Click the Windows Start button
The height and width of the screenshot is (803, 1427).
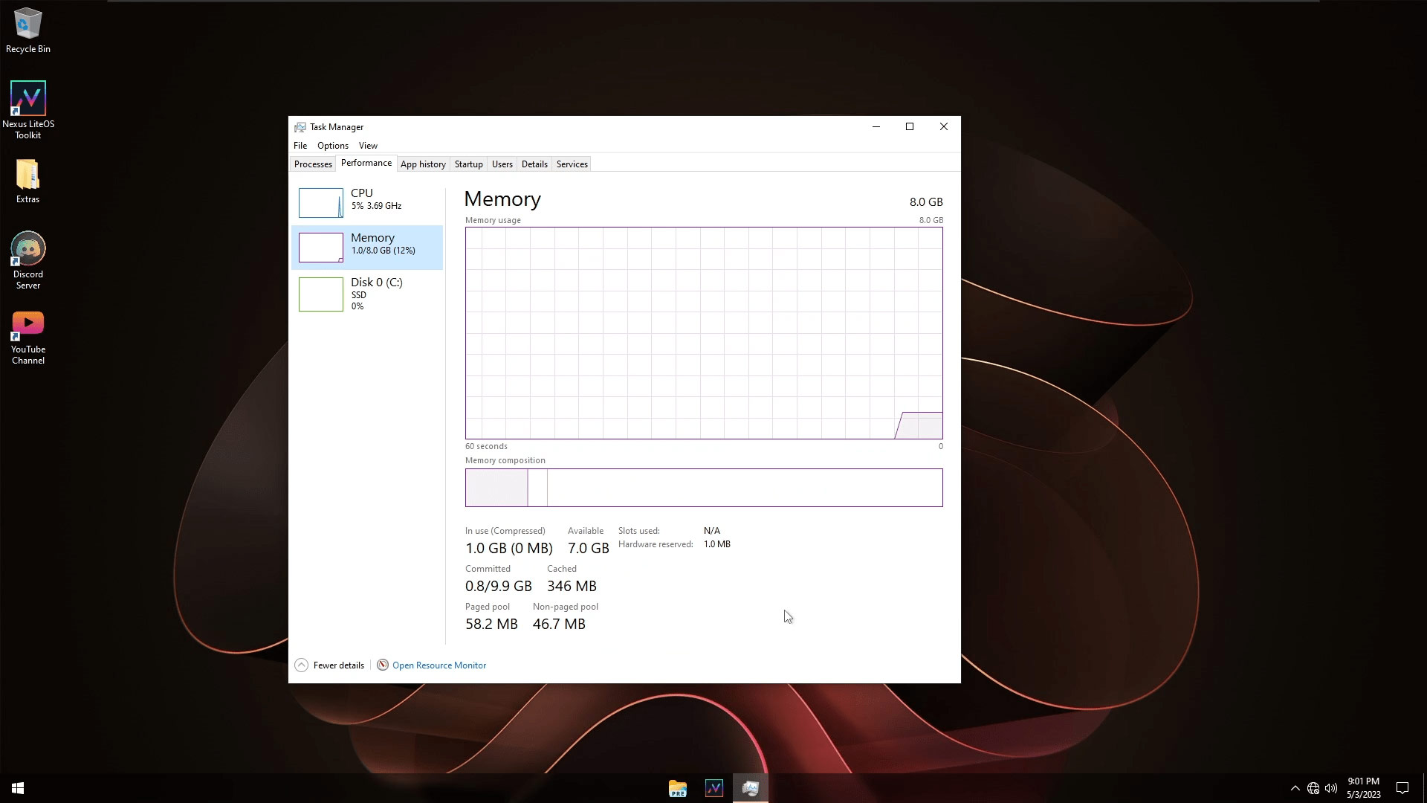click(x=18, y=788)
